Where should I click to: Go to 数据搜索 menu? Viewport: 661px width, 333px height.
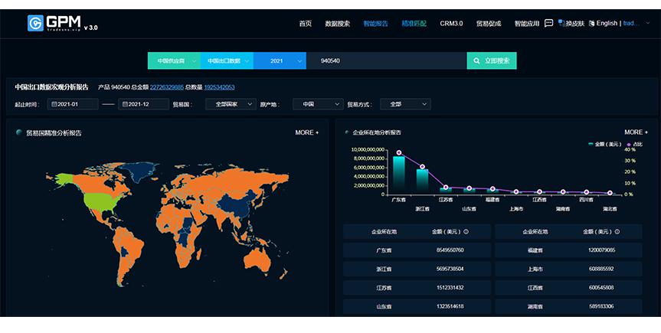(x=337, y=24)
